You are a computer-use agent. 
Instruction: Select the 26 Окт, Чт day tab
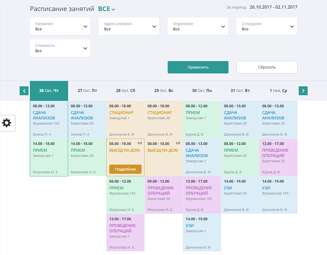pos(49,91)
